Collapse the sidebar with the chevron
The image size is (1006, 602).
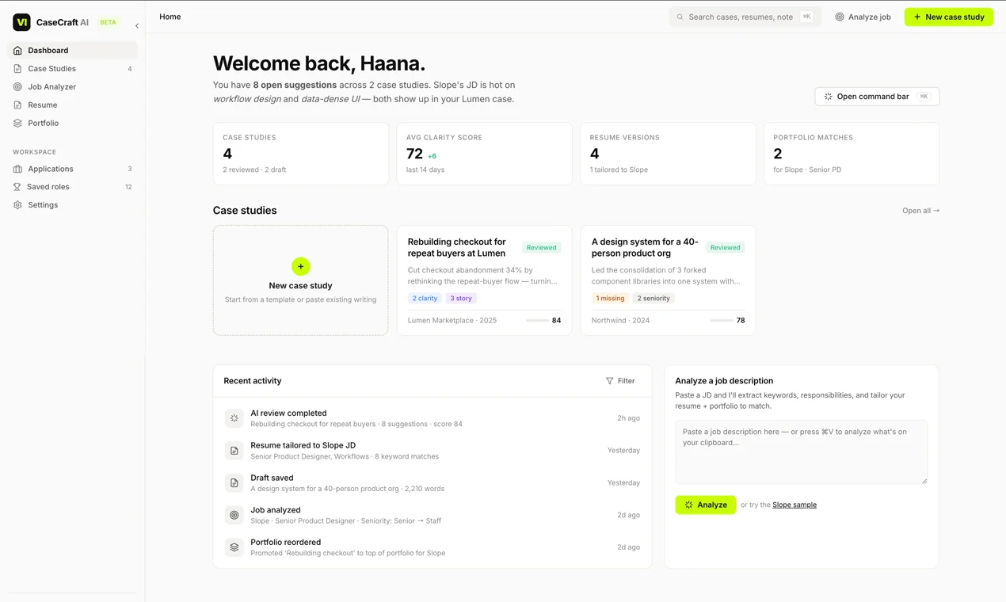[x=136, y=25]
